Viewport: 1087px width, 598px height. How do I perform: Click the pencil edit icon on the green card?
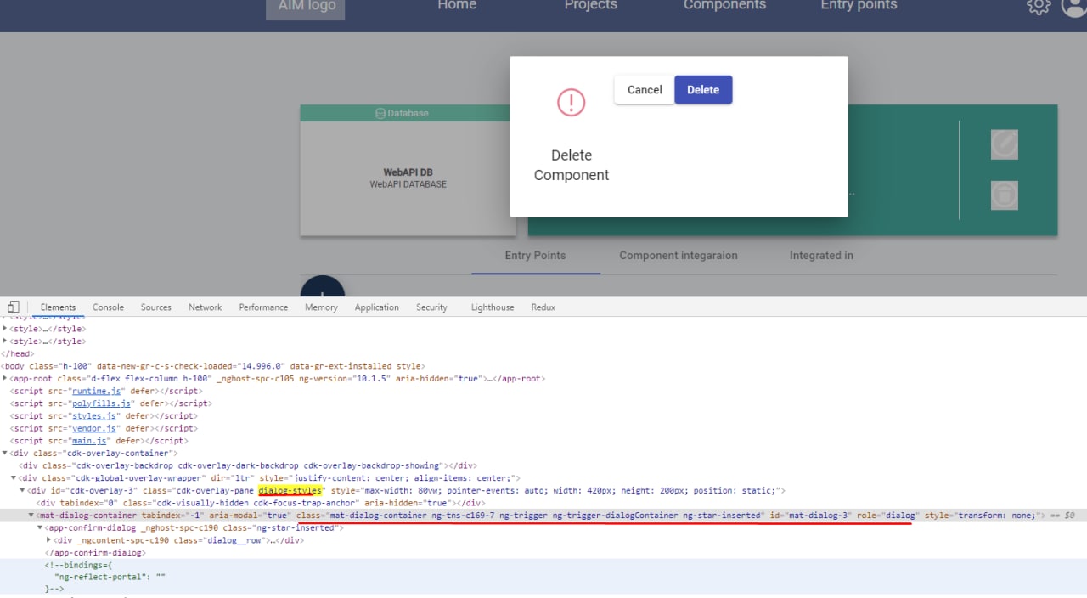1005,144
